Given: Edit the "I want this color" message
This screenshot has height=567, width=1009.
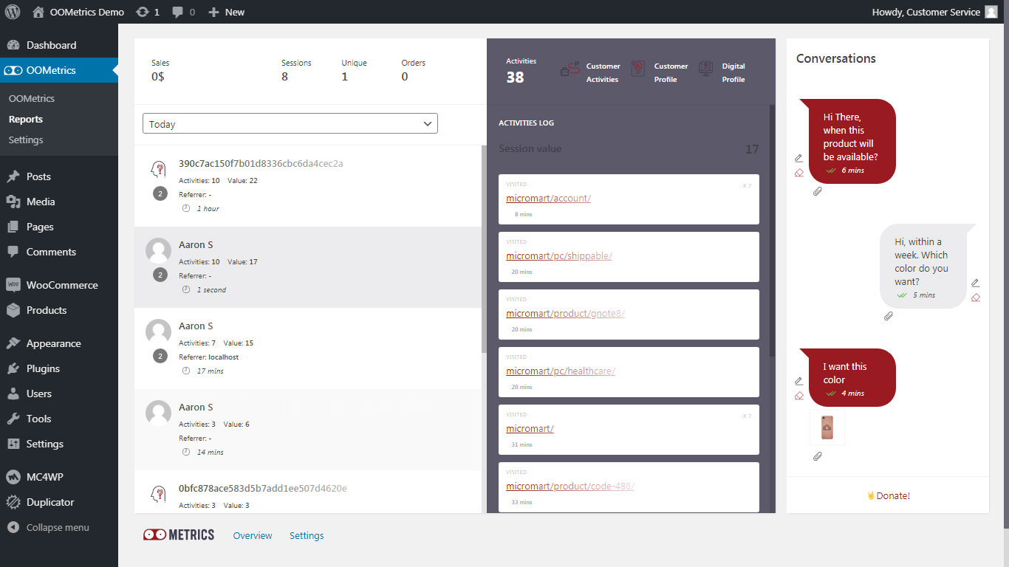Looking at the screenshot, I should (798, 381).
